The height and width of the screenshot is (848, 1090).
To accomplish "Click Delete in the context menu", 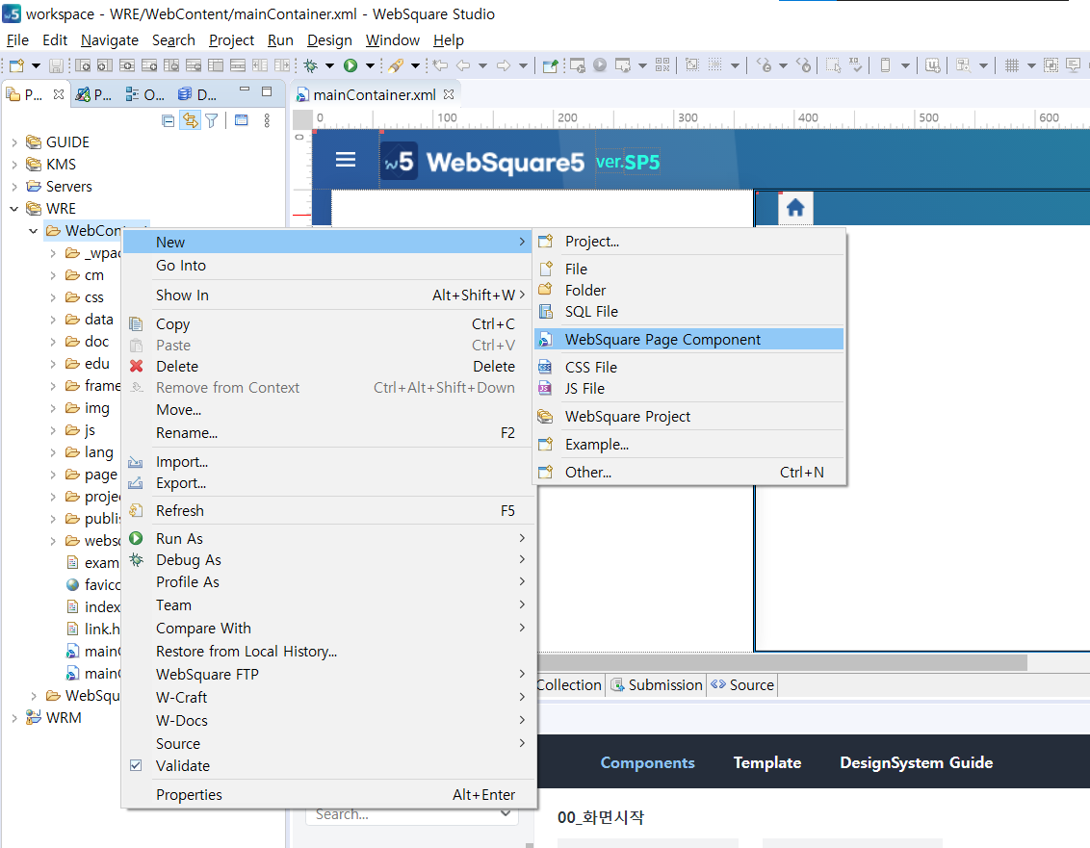I will click(328, 367).
